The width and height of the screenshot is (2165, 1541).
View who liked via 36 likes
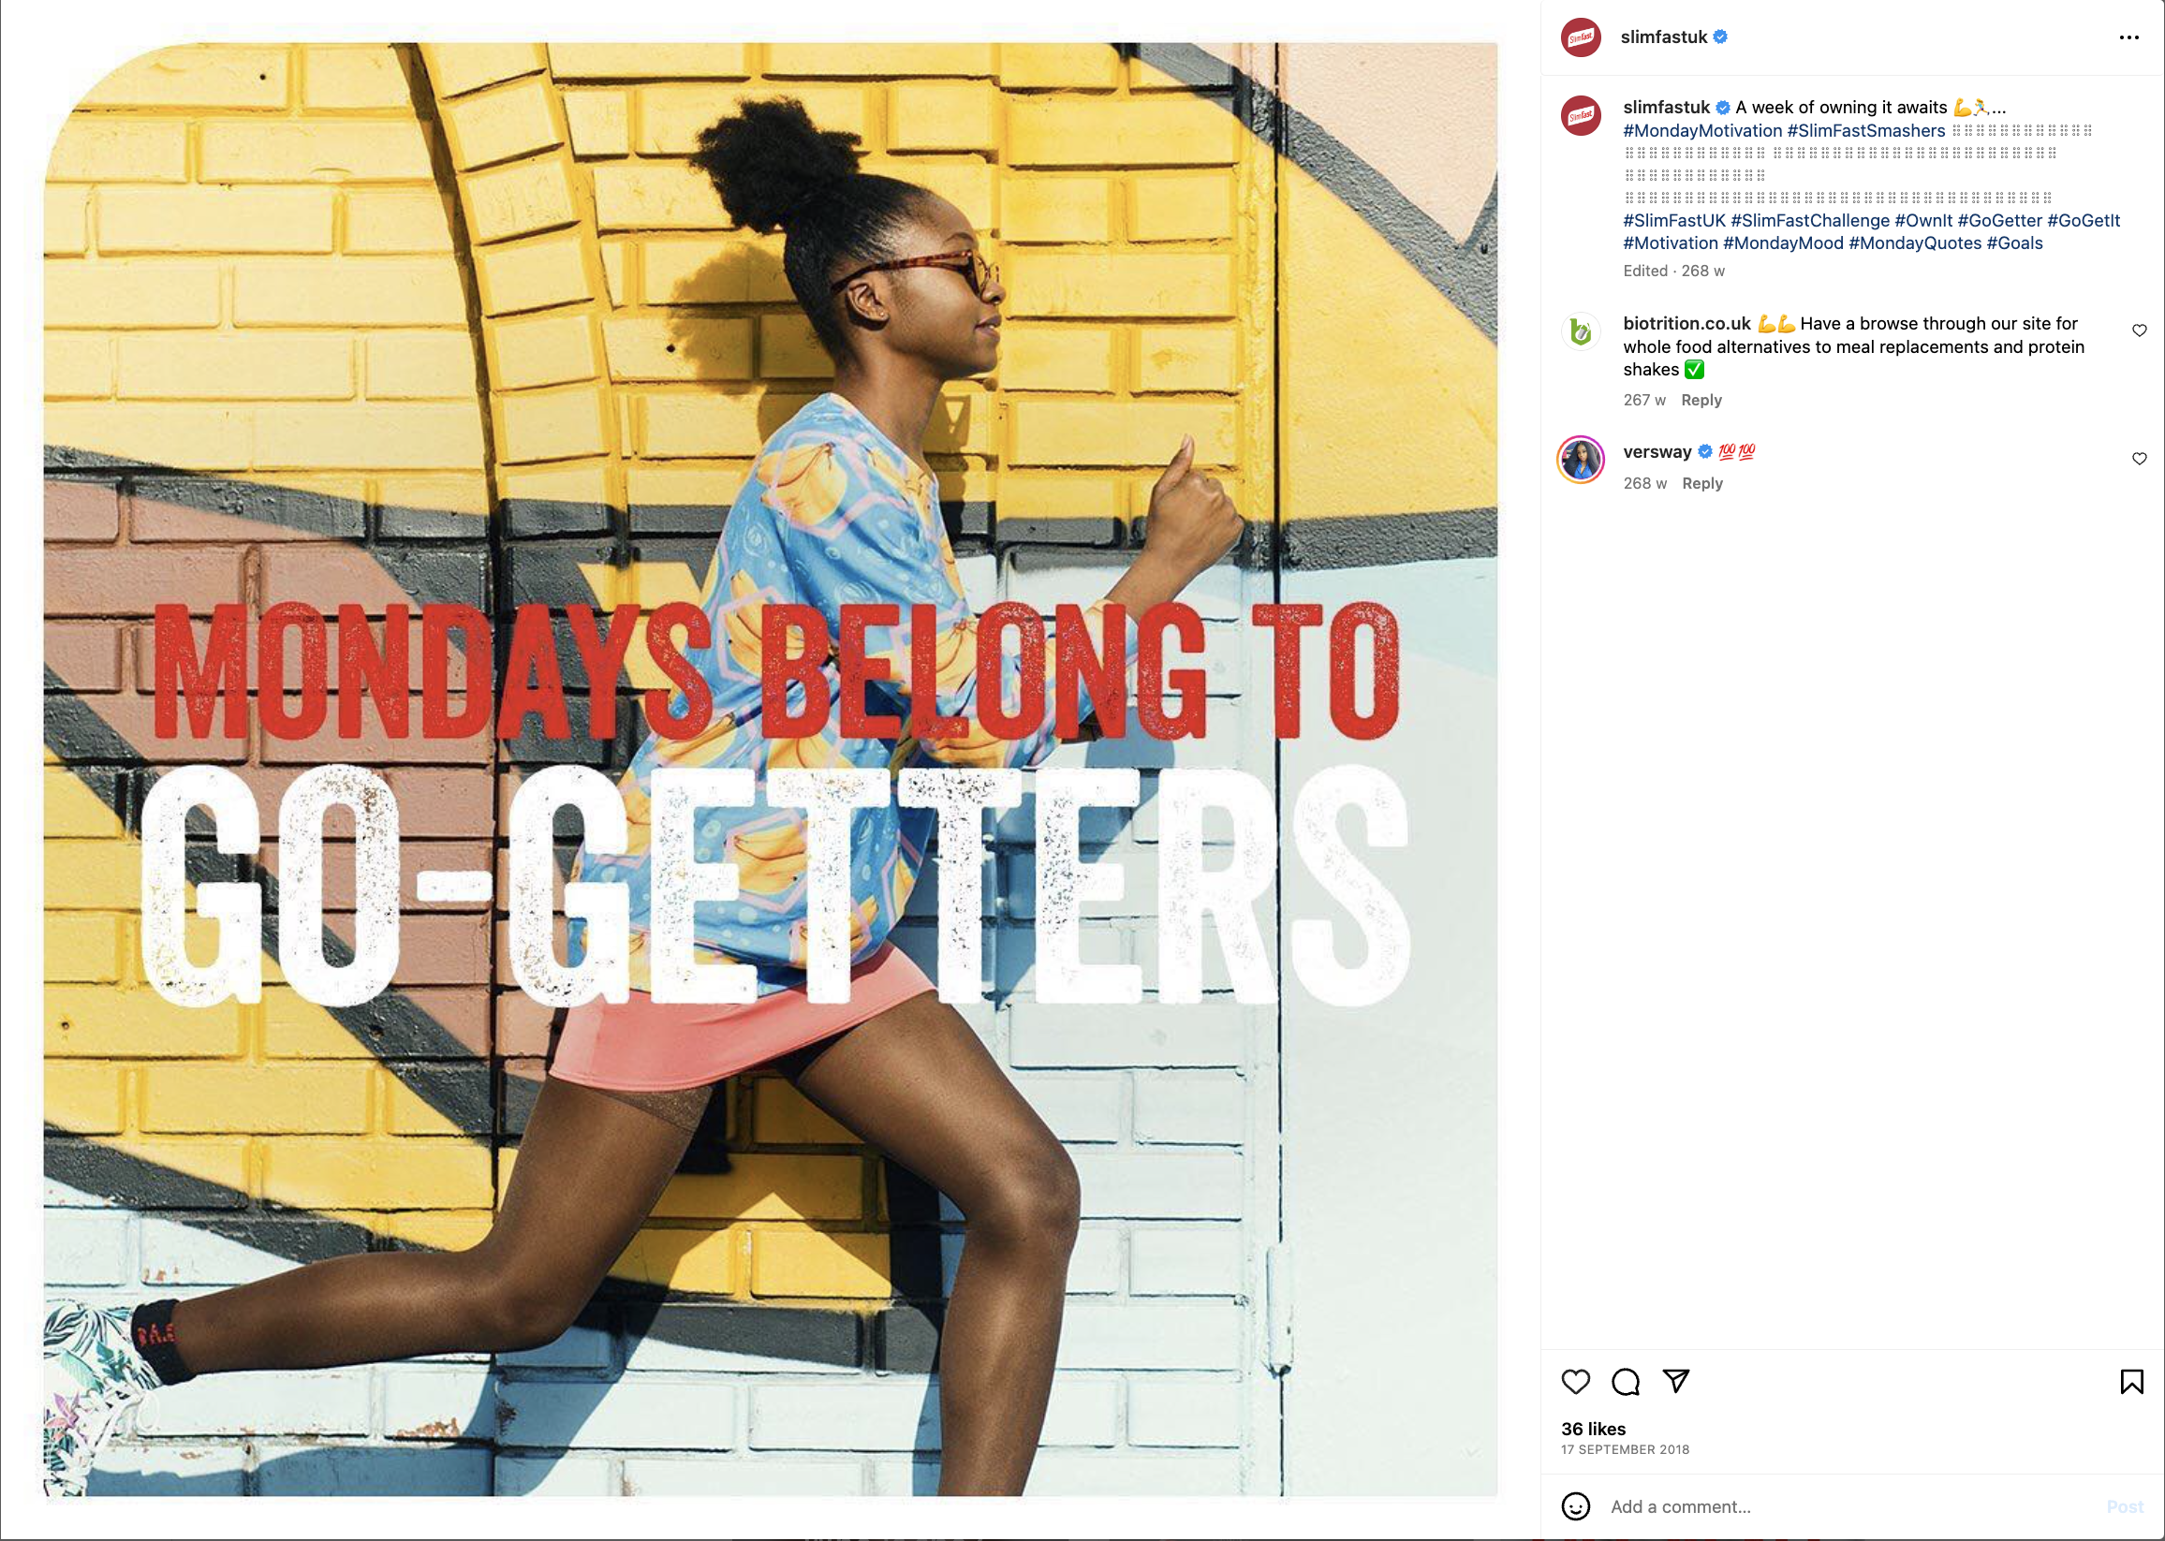coord(1593,1429)
